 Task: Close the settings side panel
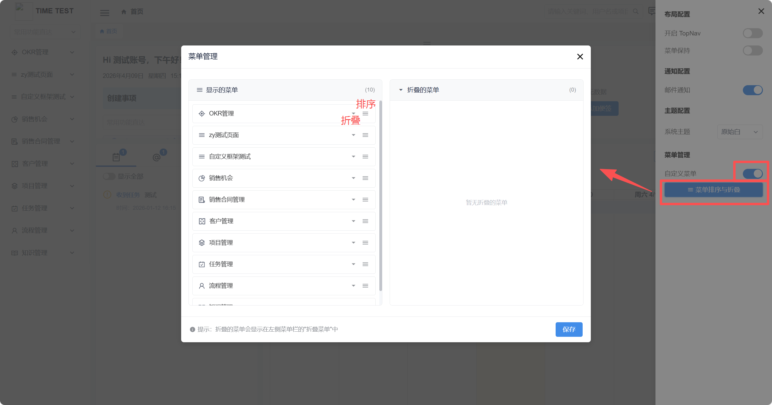tap(761, 11)
